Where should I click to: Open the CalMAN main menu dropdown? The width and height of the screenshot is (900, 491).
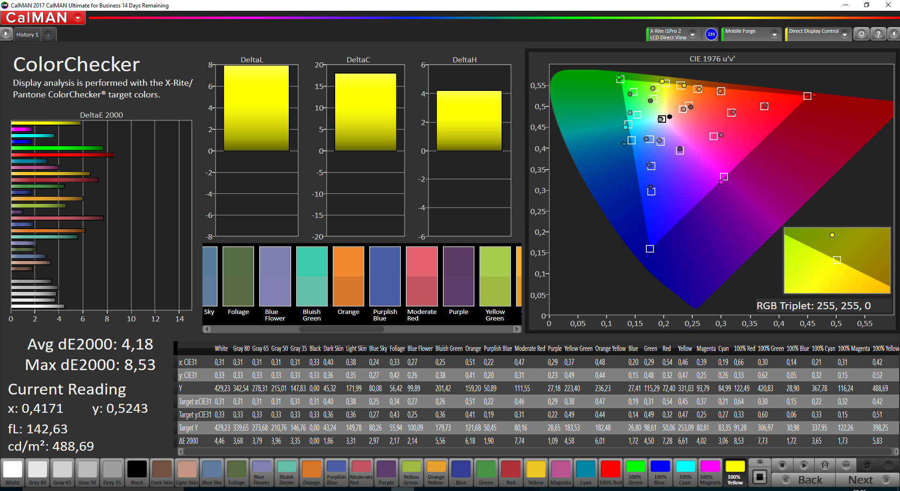tap(78, 18)
